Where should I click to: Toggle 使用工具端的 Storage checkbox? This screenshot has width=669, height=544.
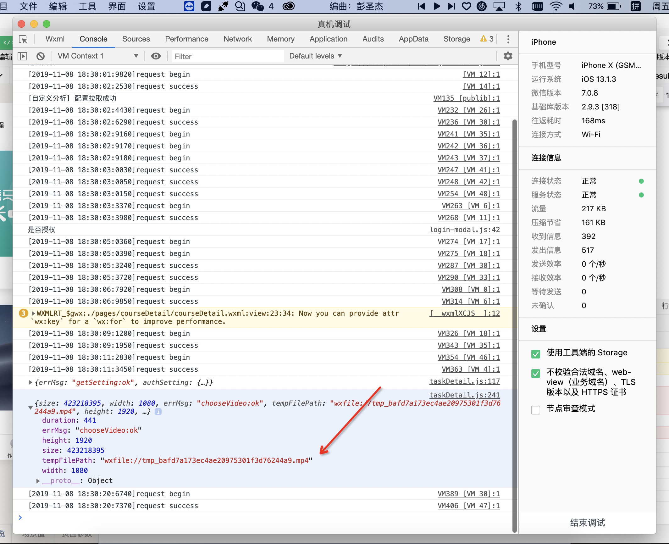click(536, 354)
